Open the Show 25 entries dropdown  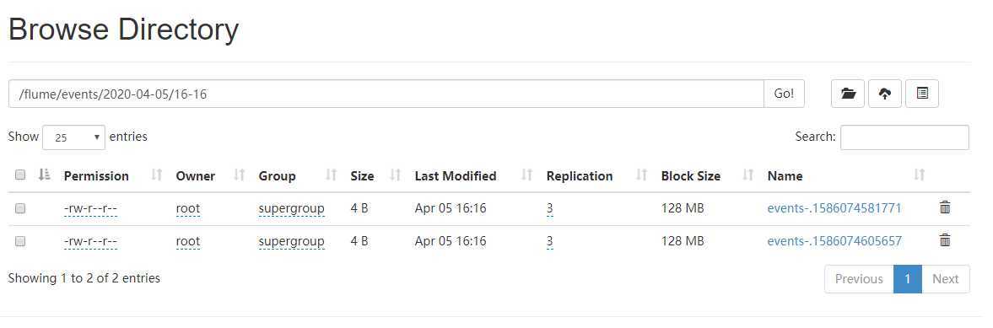pyautogui.click(x=73, y=137)
